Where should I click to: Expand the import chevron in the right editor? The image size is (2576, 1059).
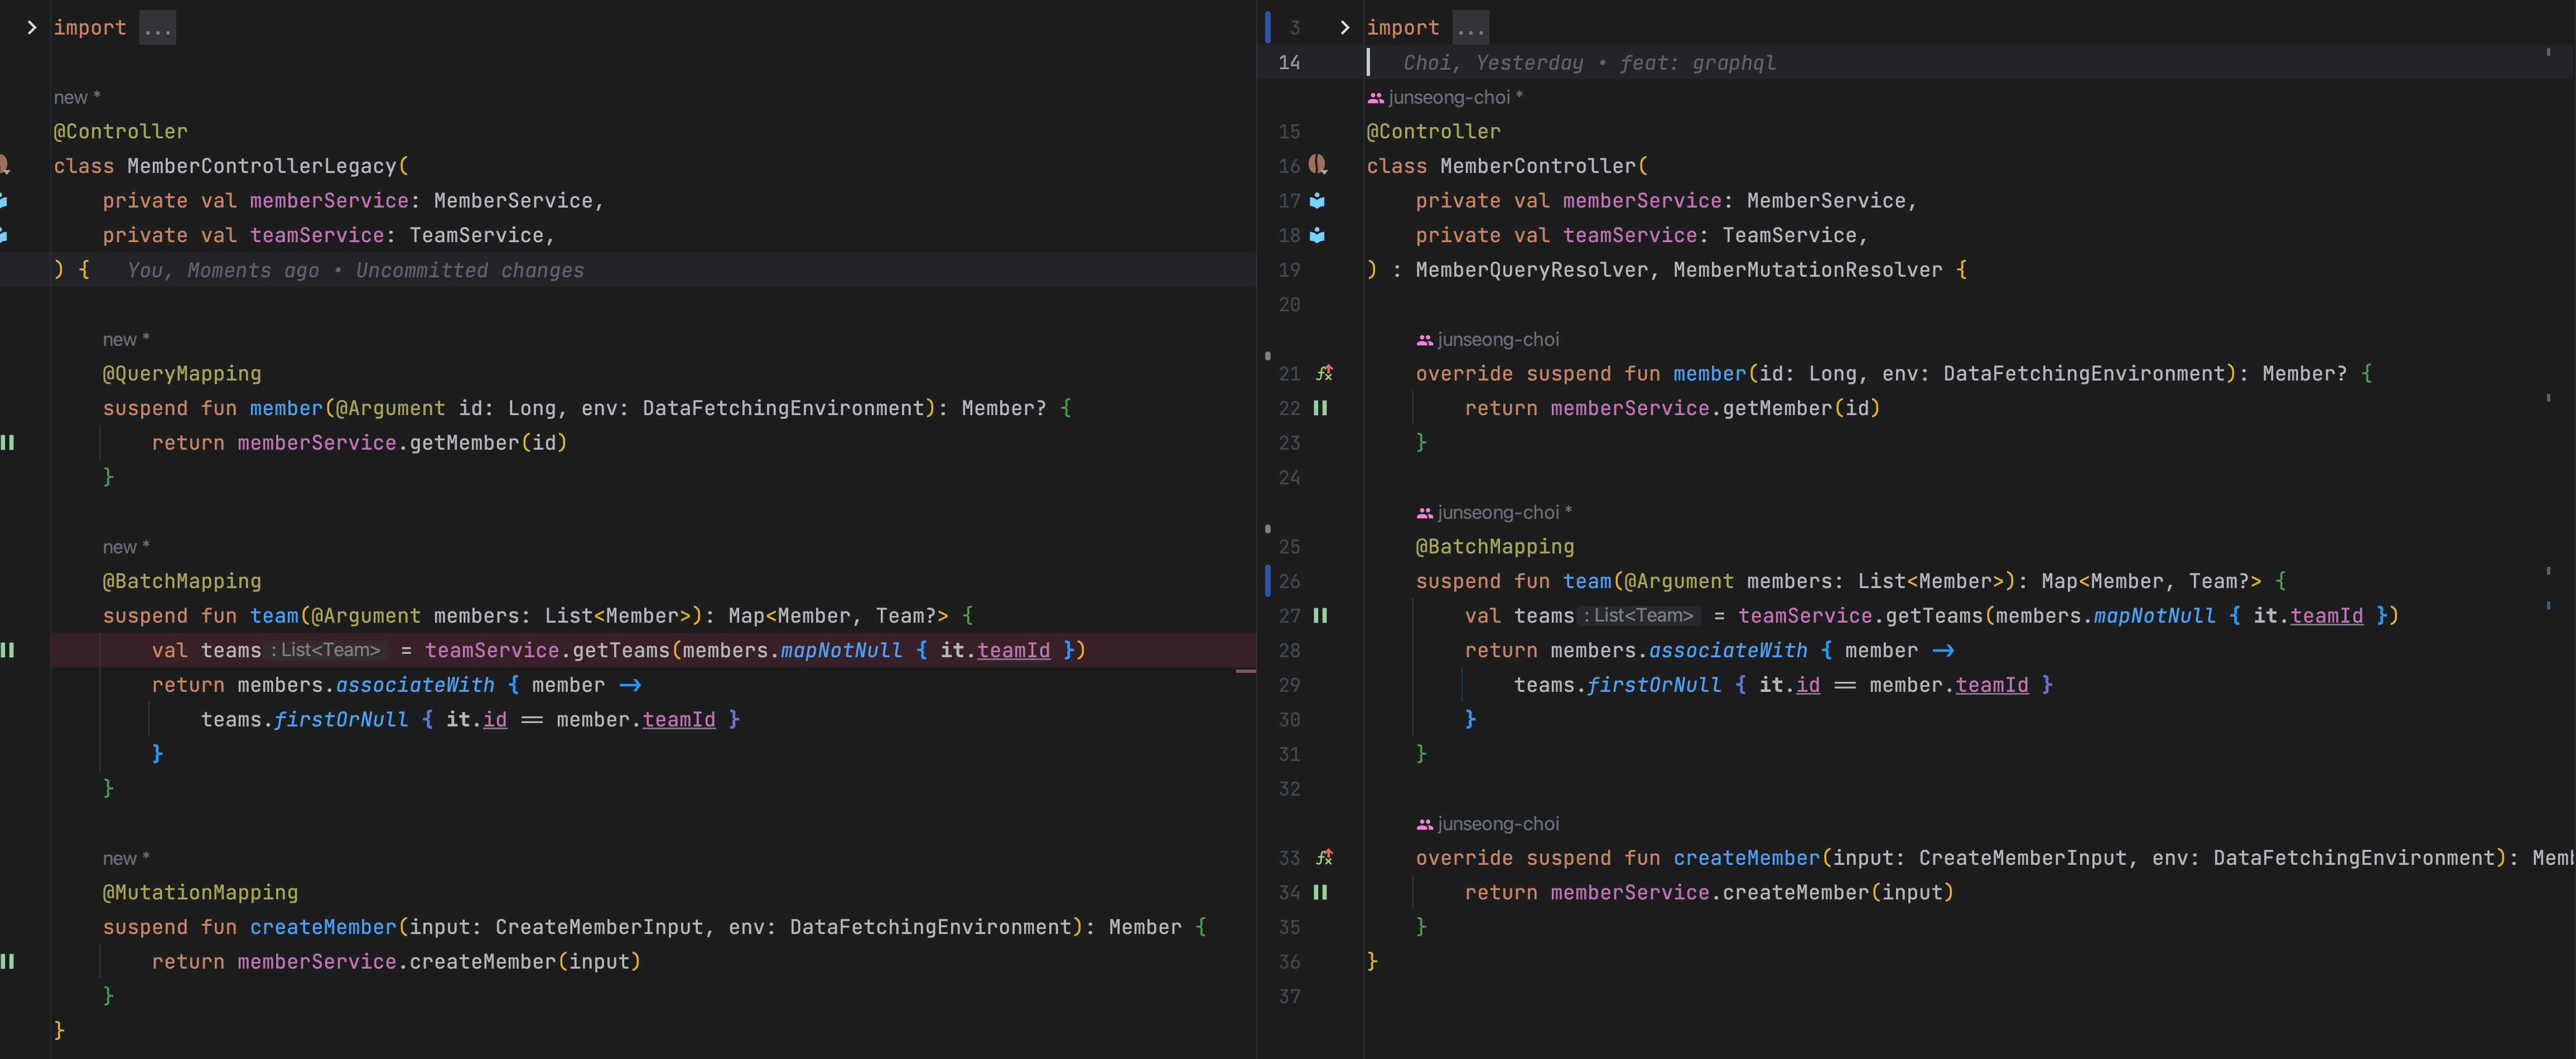point(1344,28)
